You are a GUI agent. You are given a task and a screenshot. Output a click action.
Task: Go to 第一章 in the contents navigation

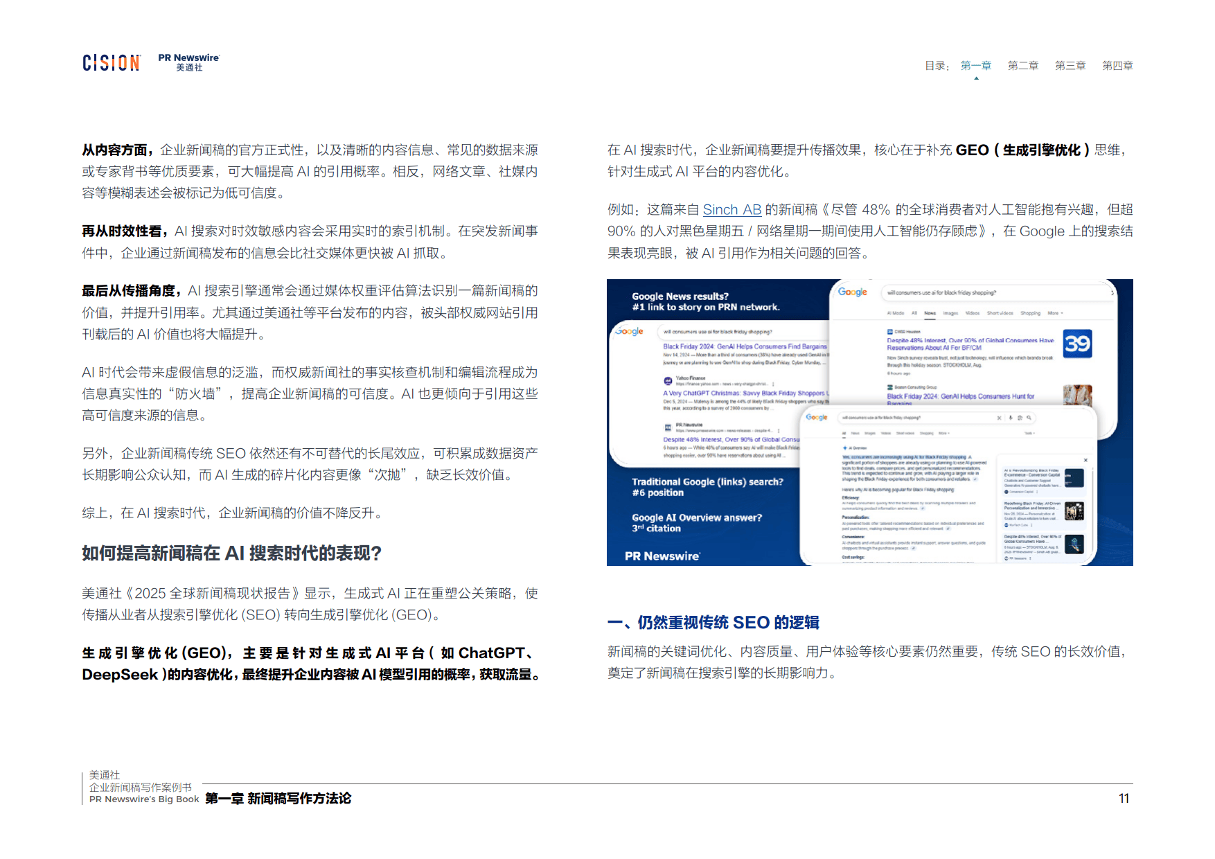(976, 66)
